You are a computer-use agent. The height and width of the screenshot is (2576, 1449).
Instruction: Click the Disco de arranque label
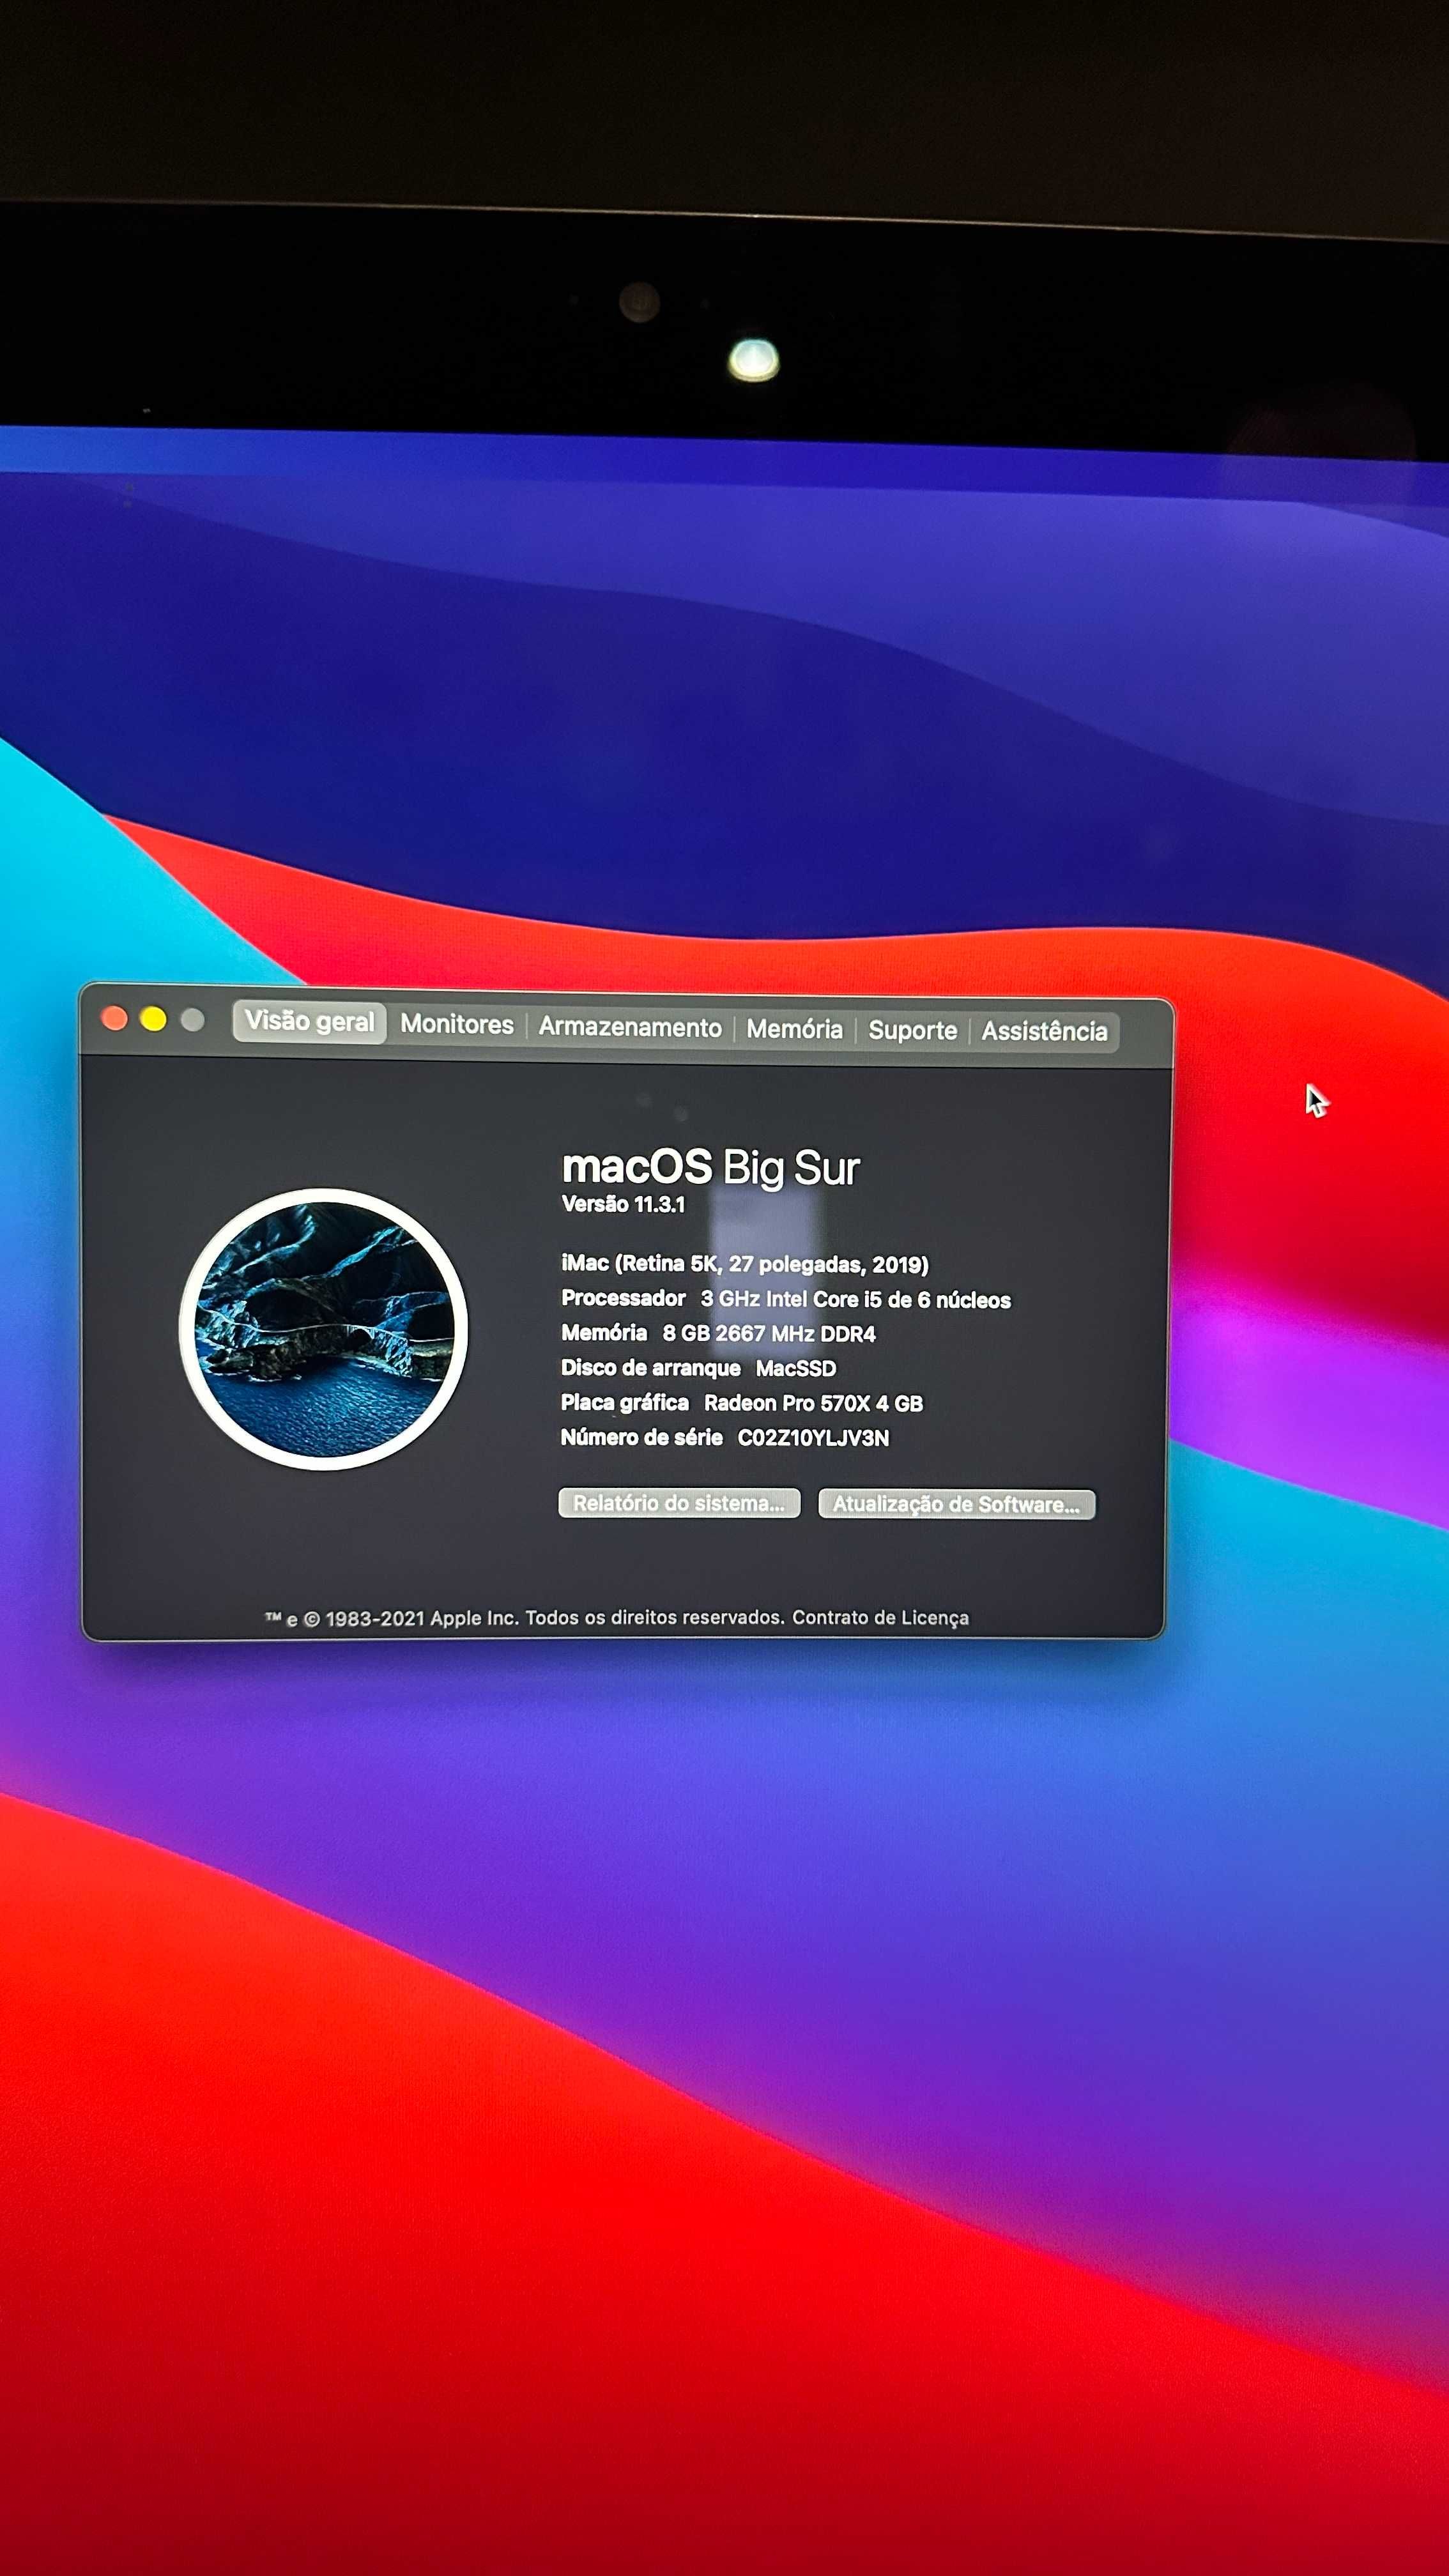click(651, 1368)
